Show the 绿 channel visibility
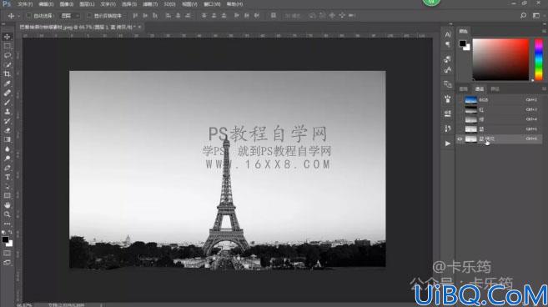The image size is (548, 307). point(460,119)
